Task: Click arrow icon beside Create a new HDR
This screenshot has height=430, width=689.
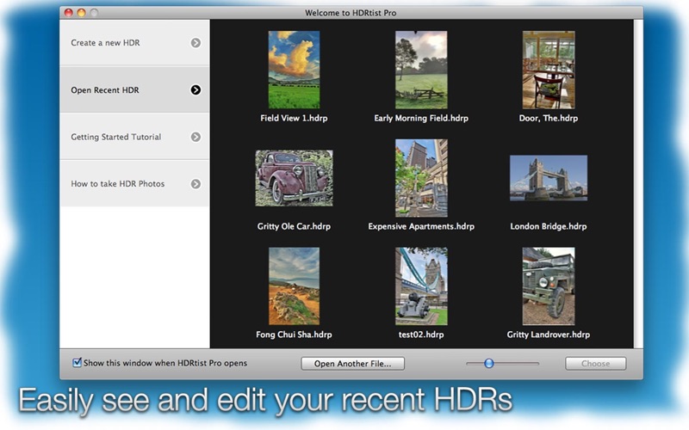Action: coord(196,43)
